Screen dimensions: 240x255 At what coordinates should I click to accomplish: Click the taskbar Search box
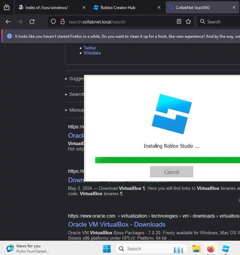tap(152, 249)
